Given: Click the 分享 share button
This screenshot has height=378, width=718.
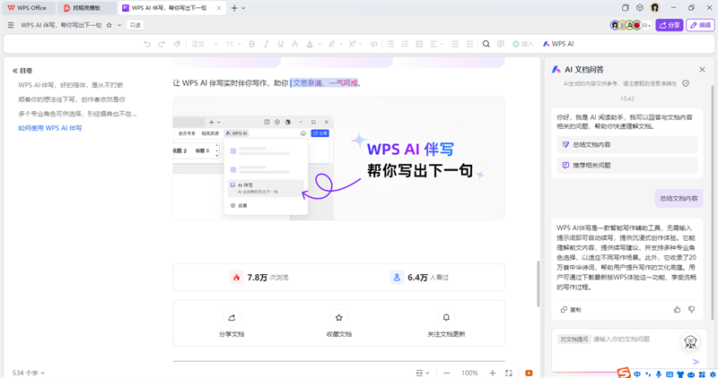Looking at the screenshot, I should coord(669,25).
